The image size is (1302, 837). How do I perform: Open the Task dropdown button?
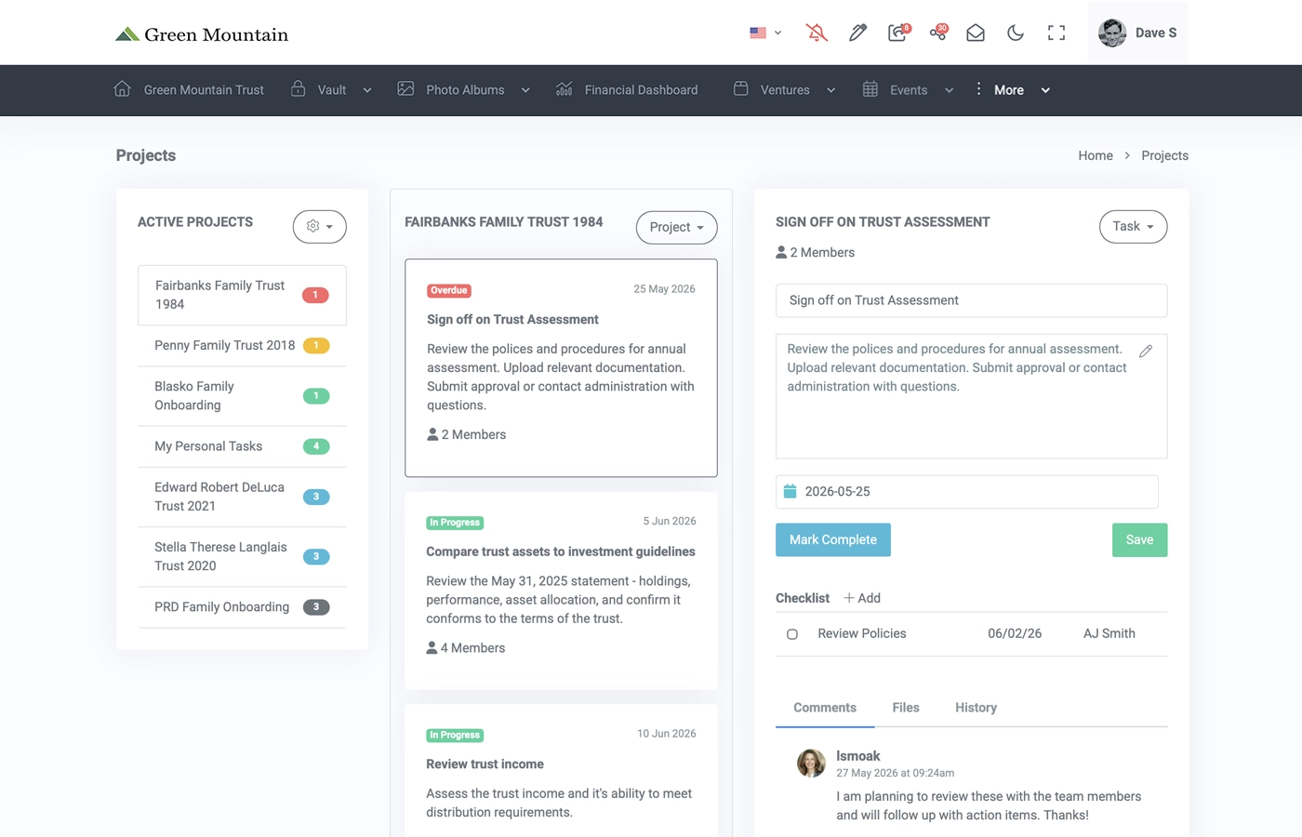tap(1133, 226)
